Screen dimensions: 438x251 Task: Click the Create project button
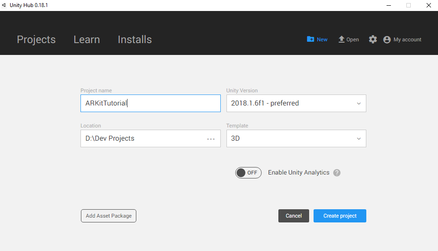pos(339,216)
